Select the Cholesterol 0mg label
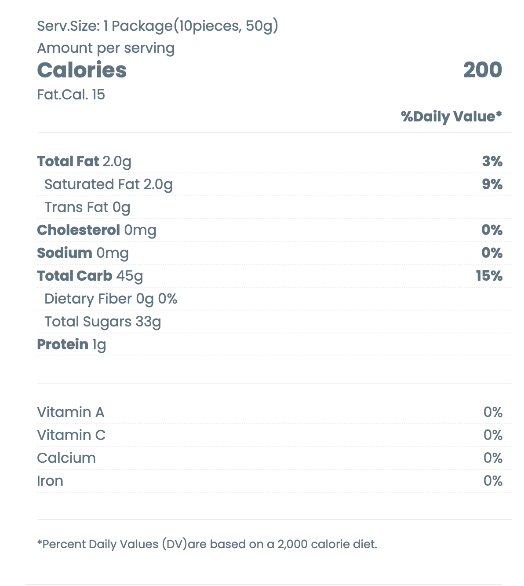This screenshot has width=524, height=586. click(96, 230)
